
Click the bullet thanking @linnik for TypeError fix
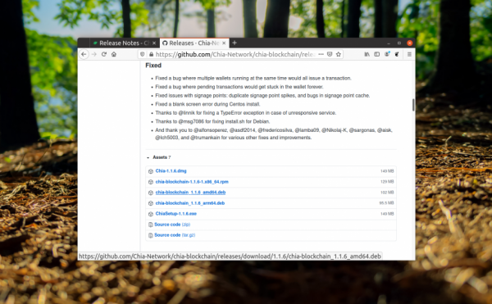point(246,113)
